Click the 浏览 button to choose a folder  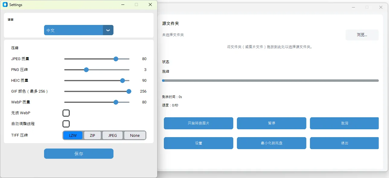[x=362, y=35]
